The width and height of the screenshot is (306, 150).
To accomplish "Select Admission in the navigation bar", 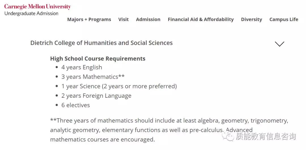I will 148,20.
